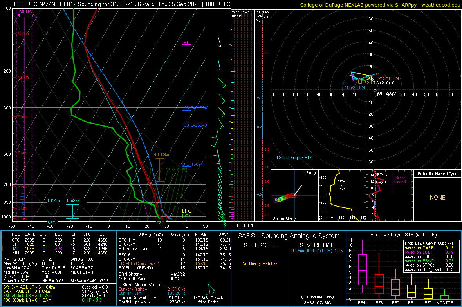Click the Storm Slinky label

pos(284,219)
